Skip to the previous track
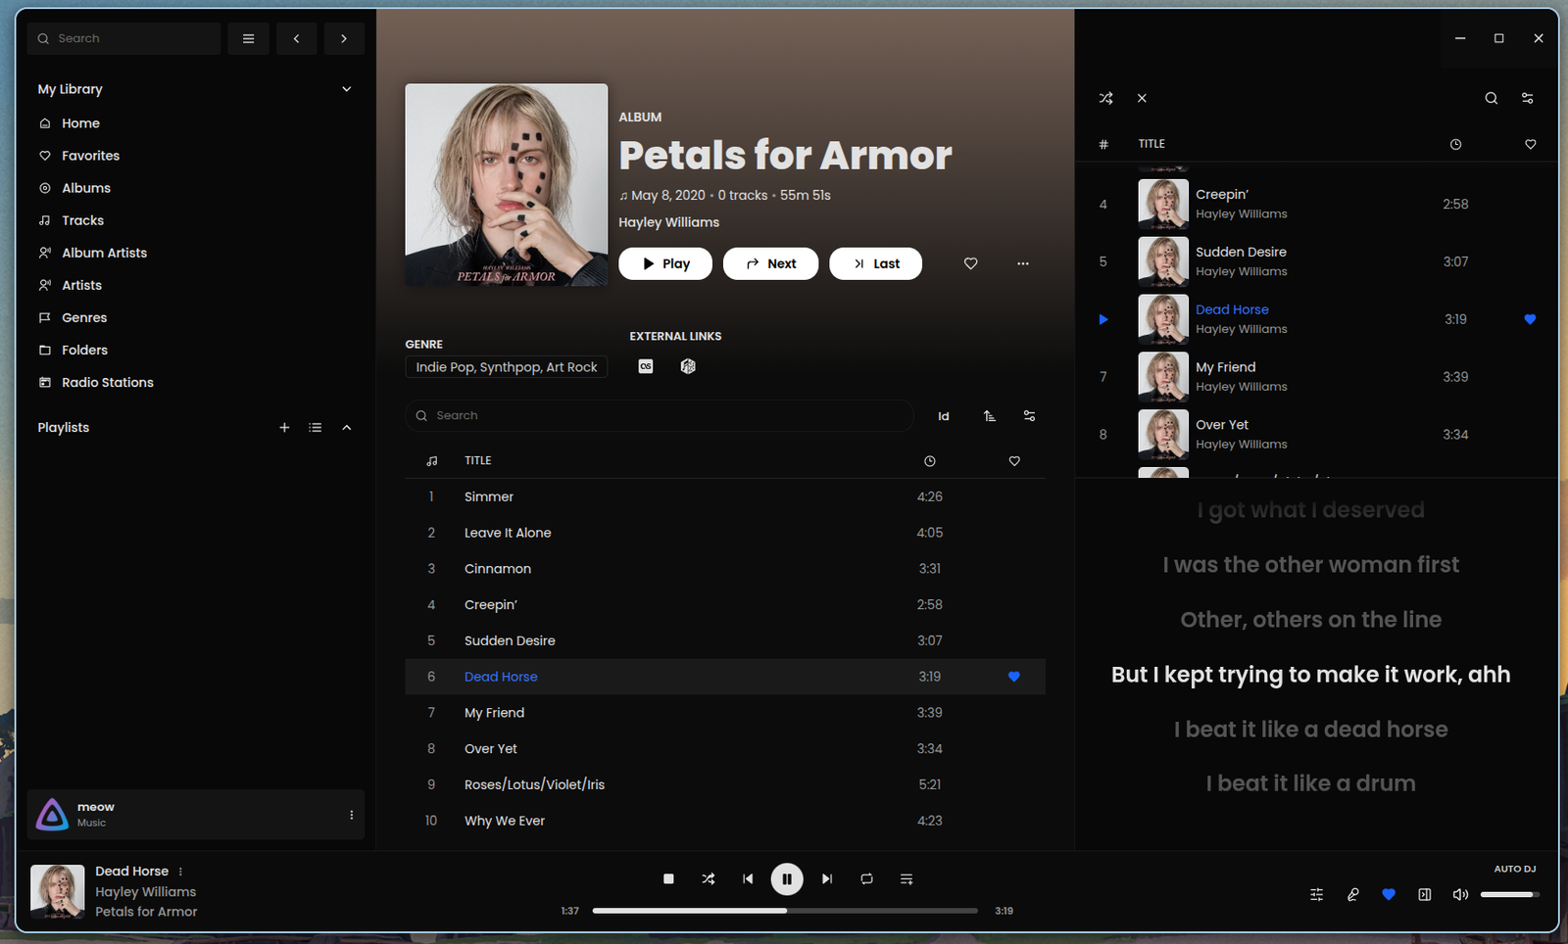The height and width of the screenshot is (944, 1568). pyautogui.click(x=748, y=879)
